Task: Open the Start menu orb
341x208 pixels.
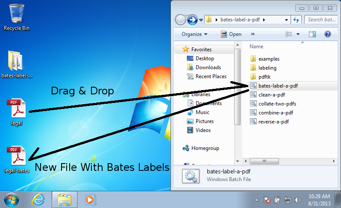Action: (x=11, y=199)
